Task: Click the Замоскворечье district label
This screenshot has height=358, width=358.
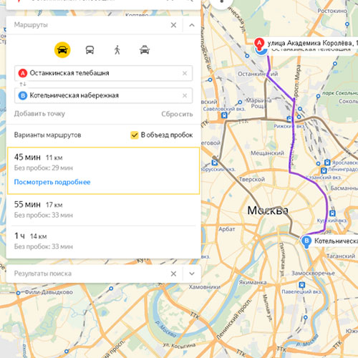Action: coord(313,273)
